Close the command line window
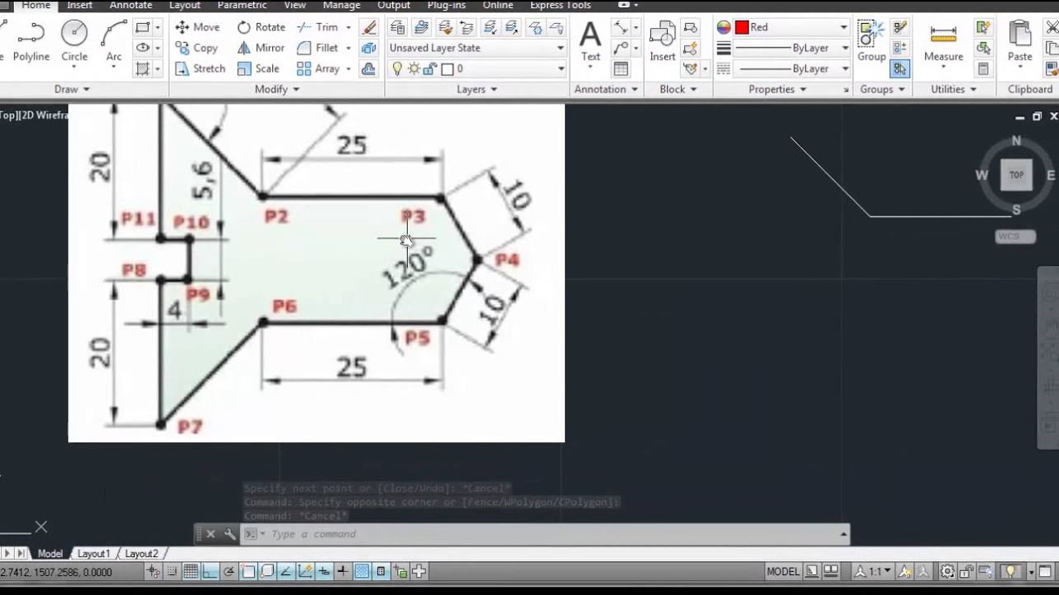 (210, 534)
